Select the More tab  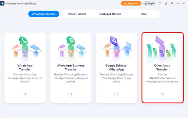[144, 14]
